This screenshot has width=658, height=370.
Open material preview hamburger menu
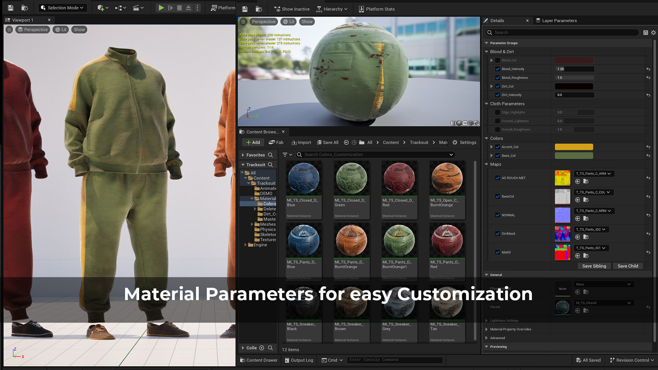coord(243,22)
